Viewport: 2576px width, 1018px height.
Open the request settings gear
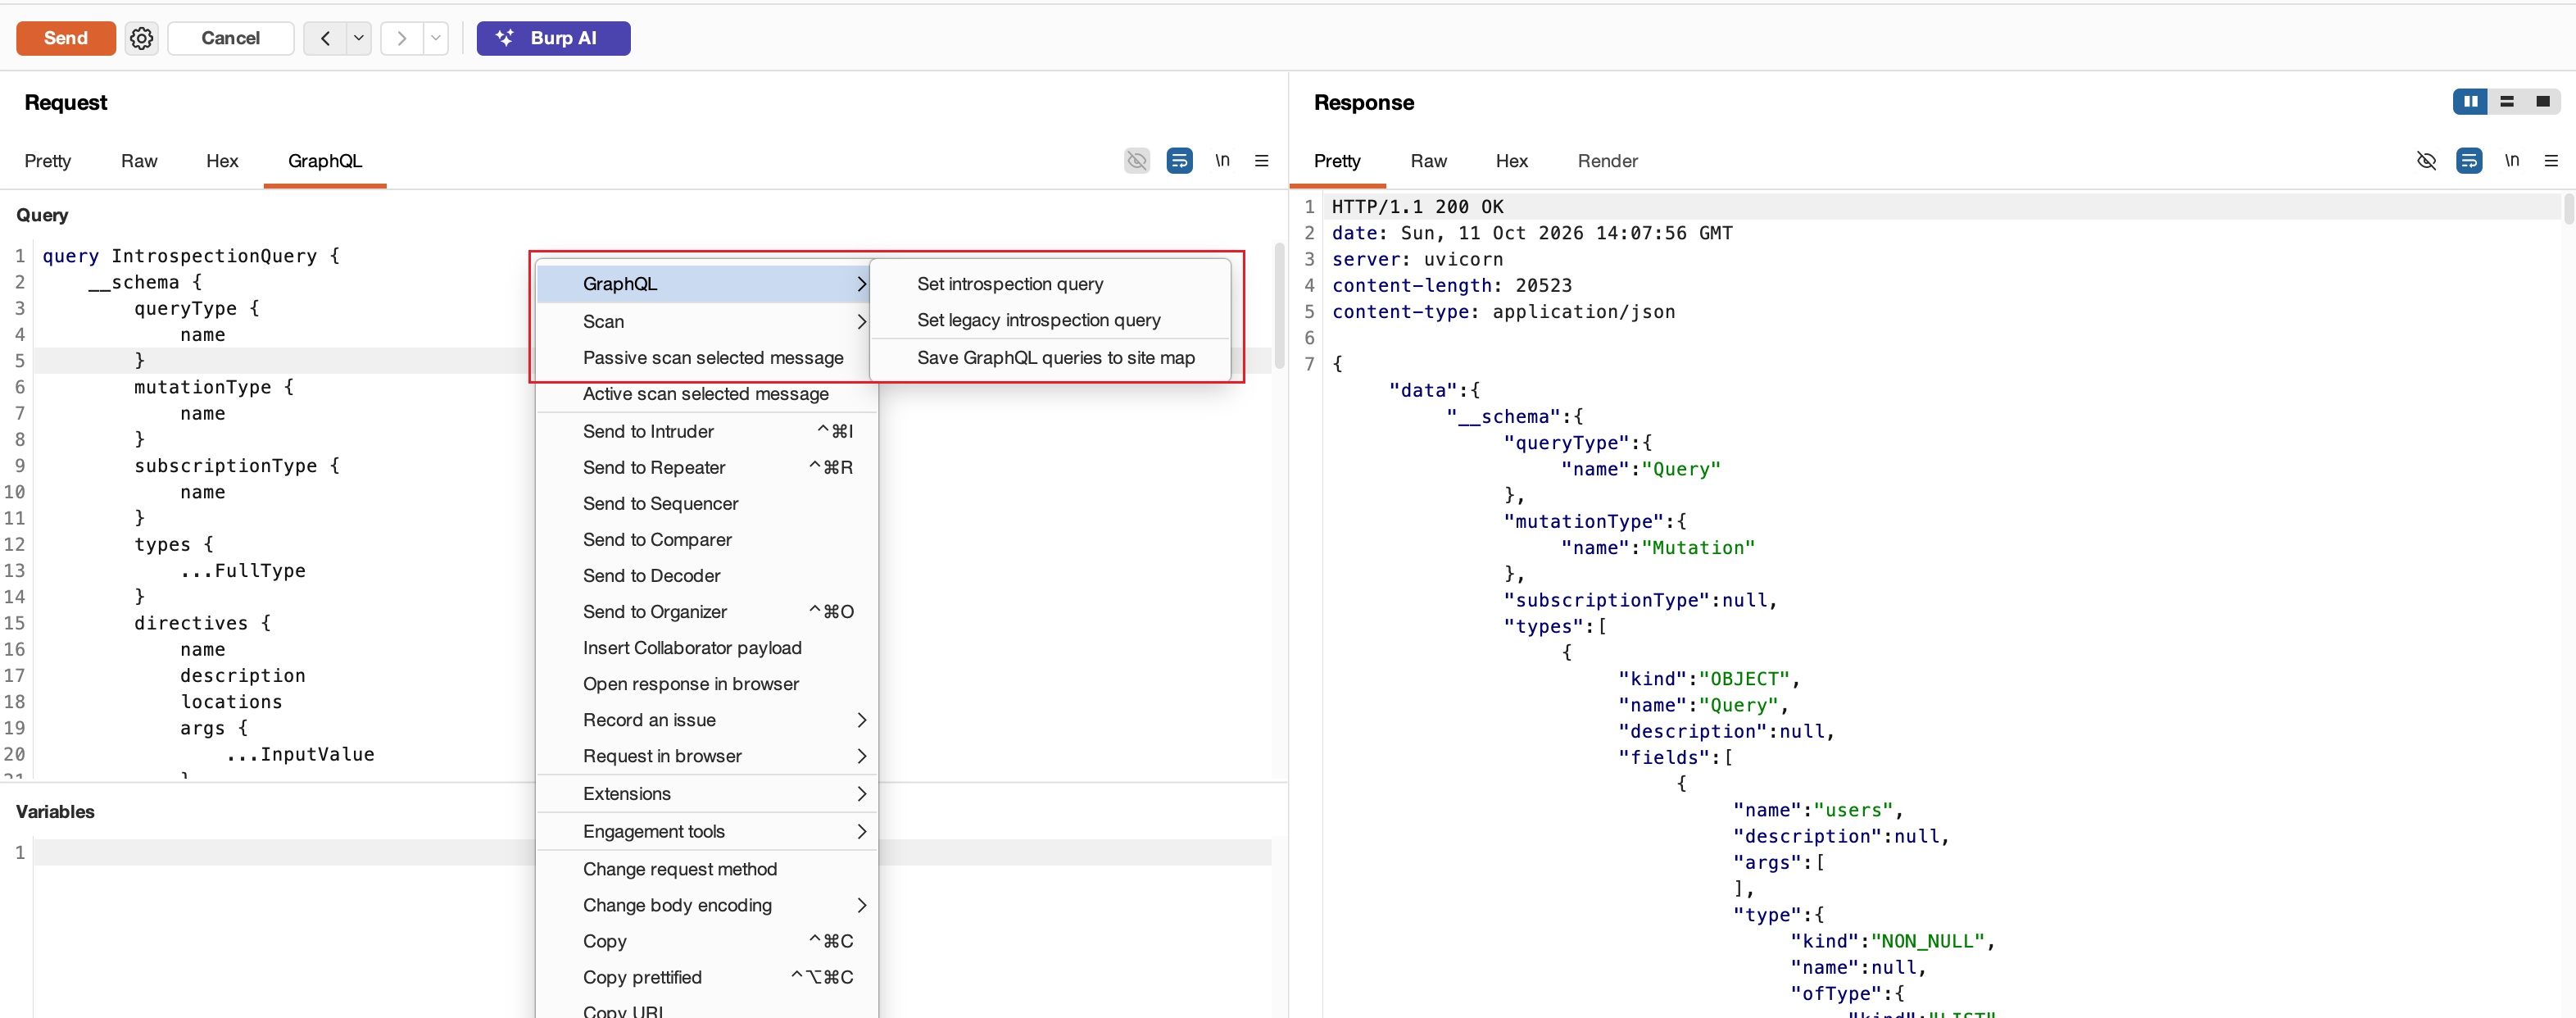141,38
